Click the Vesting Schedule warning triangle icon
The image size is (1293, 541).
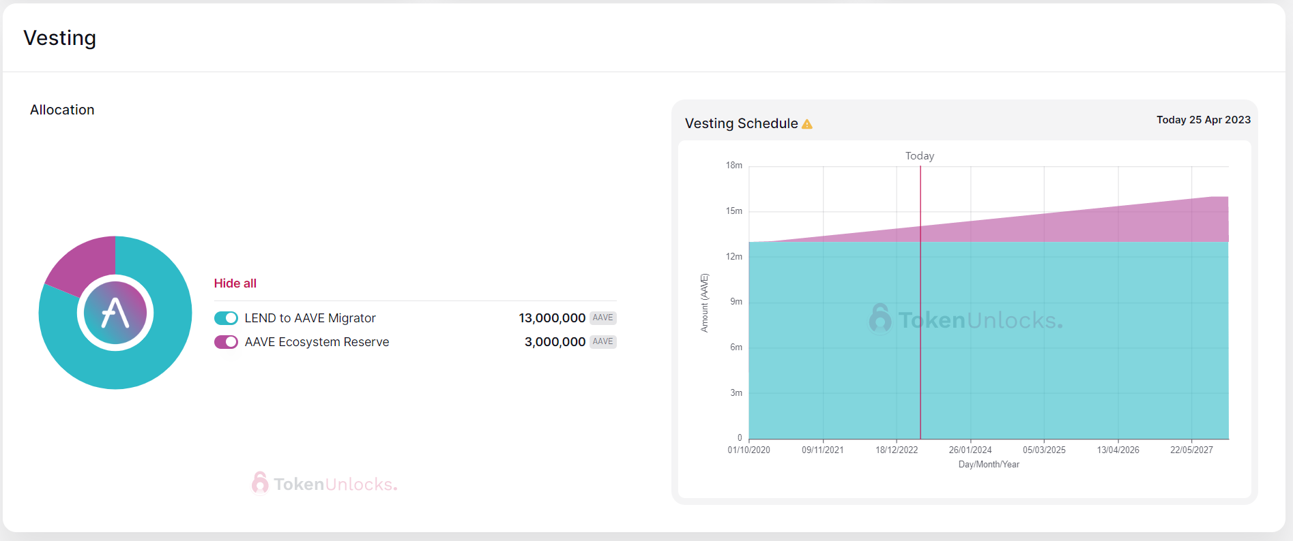click(x=807, y=124)
